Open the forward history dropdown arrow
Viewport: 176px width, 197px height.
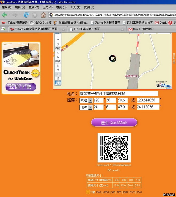(x=21, y=15)
